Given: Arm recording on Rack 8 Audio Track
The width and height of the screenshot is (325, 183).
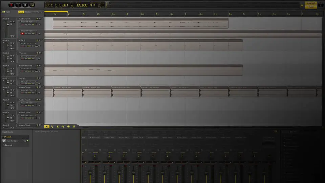Looking at the screenshot, I should (22, 118).
